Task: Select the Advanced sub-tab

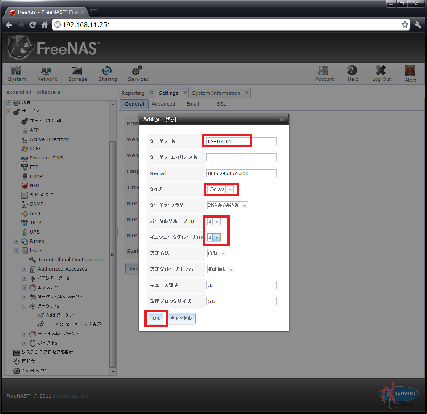Action: click(x=163, y=104)
